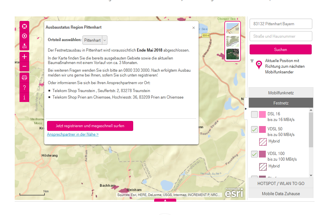Close the Ausbaustatus Region Pittenhart popup

[x=194, y=28]
